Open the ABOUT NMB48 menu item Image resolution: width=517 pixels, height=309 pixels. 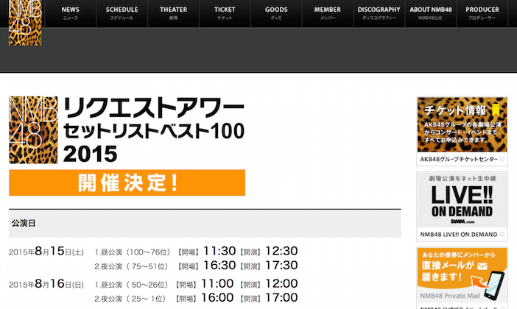pyautogui.click(x=431, y=13)
